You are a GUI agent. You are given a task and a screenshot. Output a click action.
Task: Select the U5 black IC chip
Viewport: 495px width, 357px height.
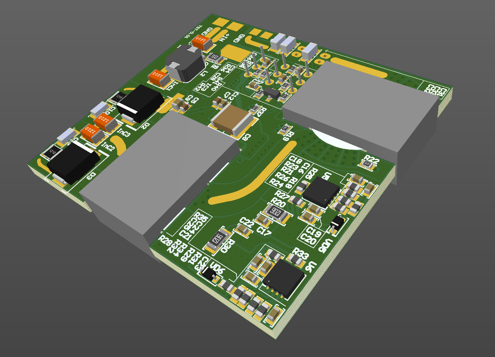point(321,192)
